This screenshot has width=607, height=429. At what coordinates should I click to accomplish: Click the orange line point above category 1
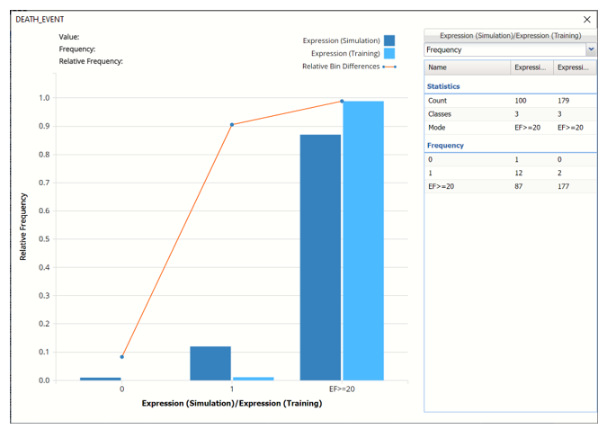[x=232, y=124]
